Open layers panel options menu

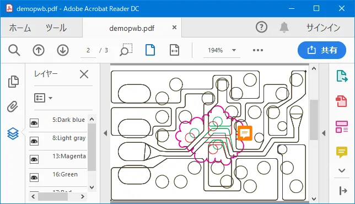[x=43, y=98]
